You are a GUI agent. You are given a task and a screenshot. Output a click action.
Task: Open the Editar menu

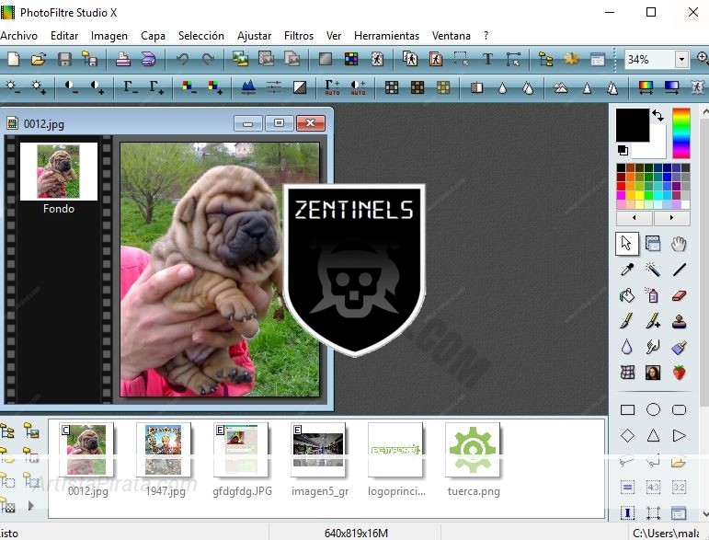[64, 36]
